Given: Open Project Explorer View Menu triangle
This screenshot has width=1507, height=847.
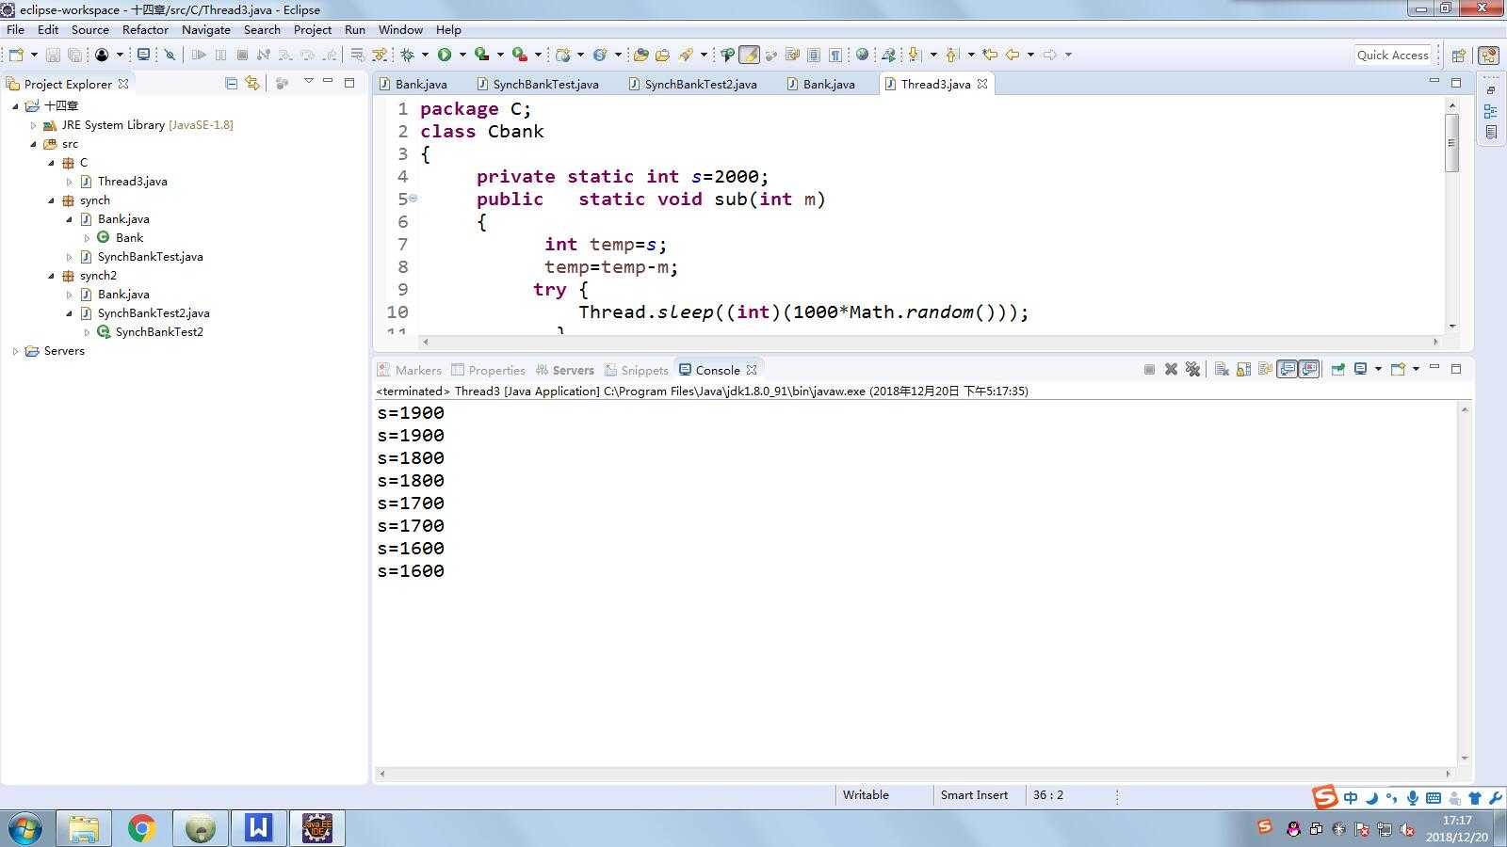Looking at the screenshot, I should click(x=308, y=82).
